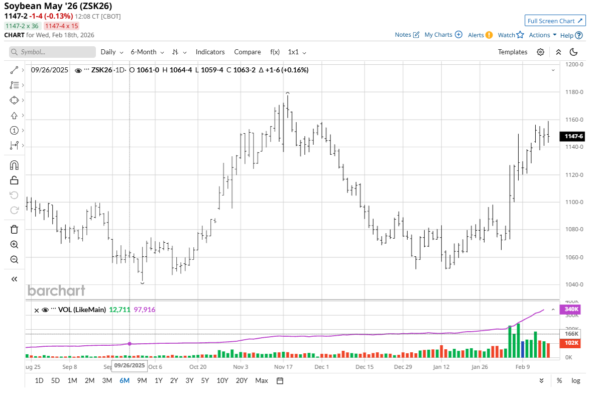591x395 pixels.
Task: Toggle dark mode moon icon
Action: [573, 52]
